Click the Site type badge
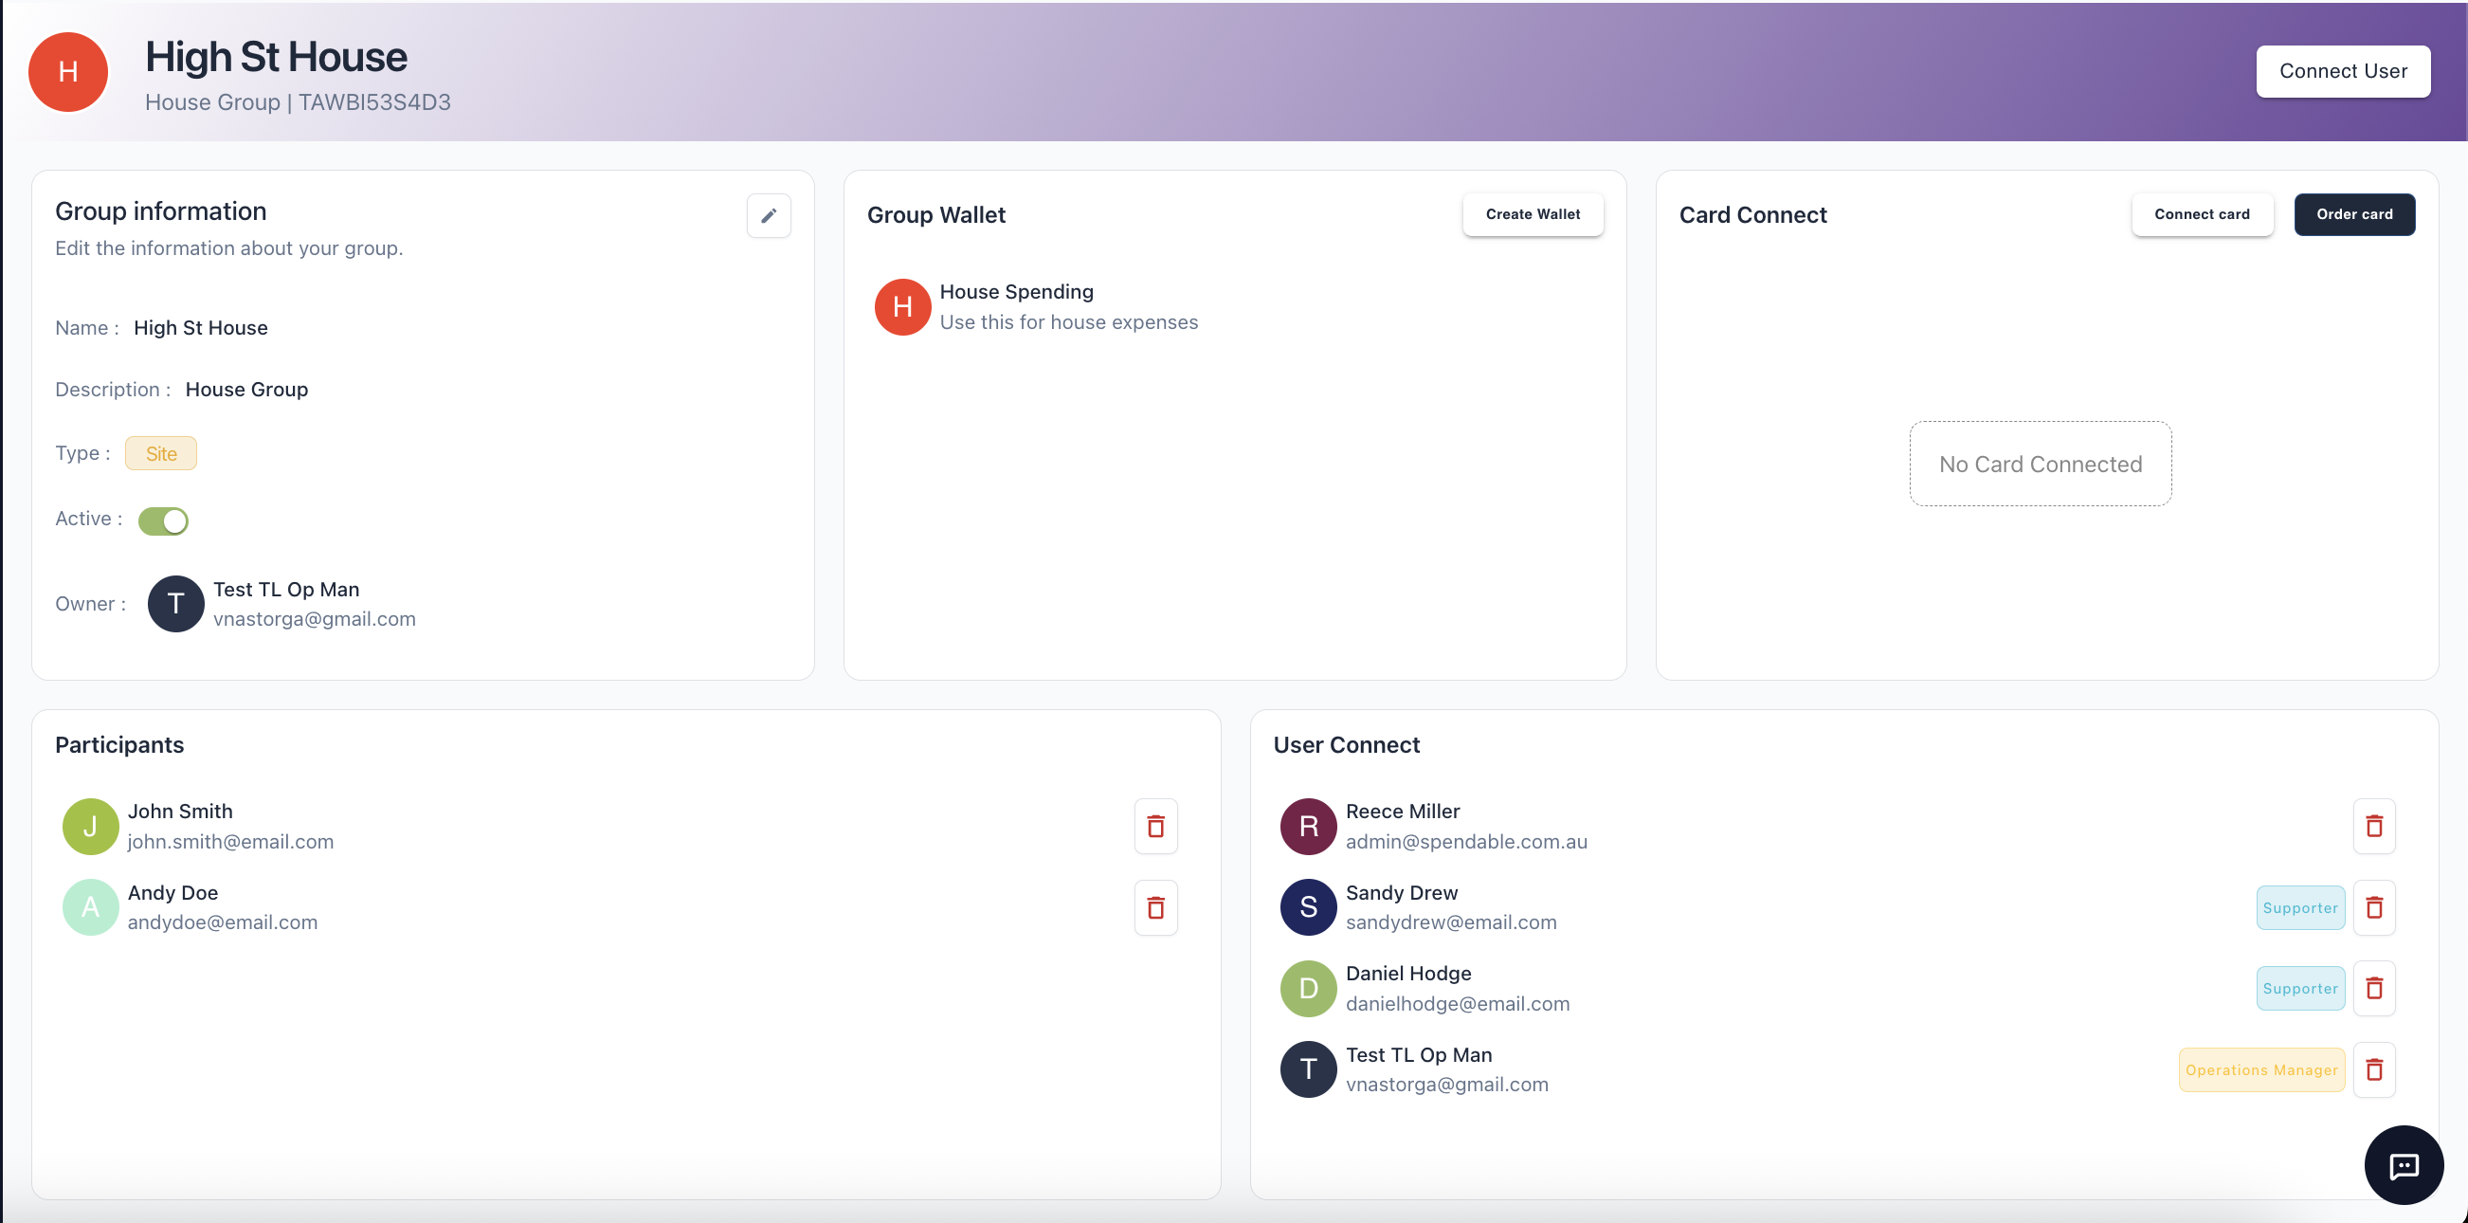Image resolution: width=2468 pixels, height=1223 pixels. [161, 453]
